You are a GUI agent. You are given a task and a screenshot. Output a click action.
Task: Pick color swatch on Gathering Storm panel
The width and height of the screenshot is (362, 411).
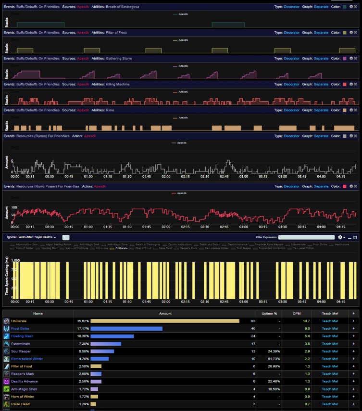coord(345,59)
